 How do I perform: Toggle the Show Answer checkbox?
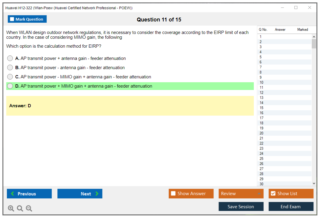pyautogui.click(x=173, y=194)
